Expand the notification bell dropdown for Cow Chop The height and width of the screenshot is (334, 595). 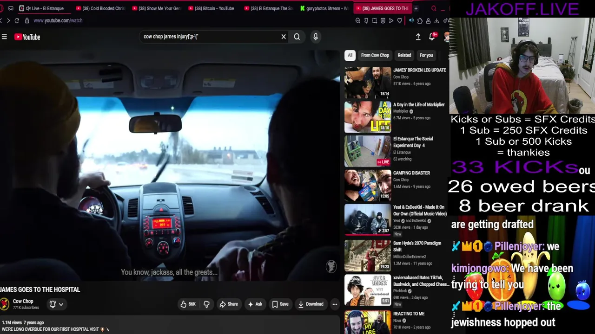coord(56,304)
